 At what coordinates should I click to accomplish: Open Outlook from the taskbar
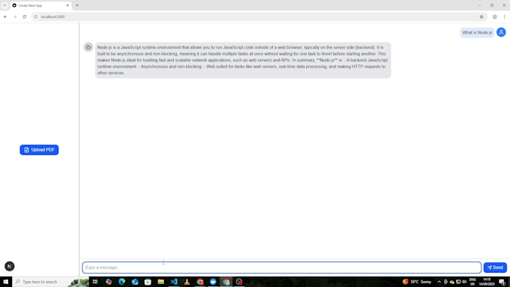click(135, 282)
